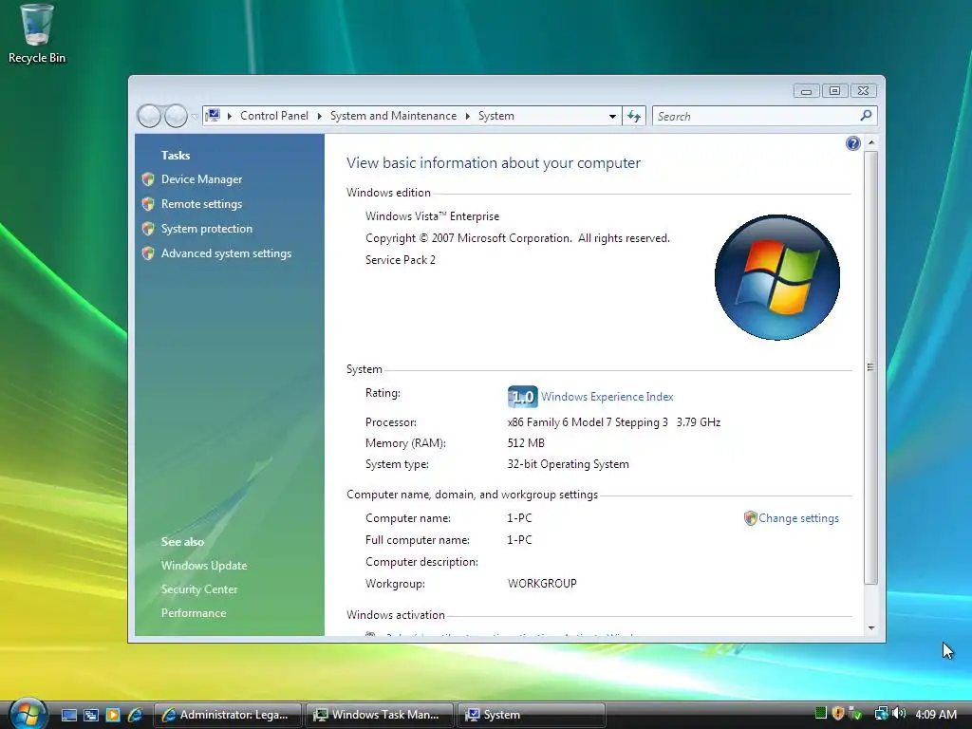This screenshot has width=972, height=729.
Task: Click the Windows Vista logo orb image
Action: pos(776,277)
